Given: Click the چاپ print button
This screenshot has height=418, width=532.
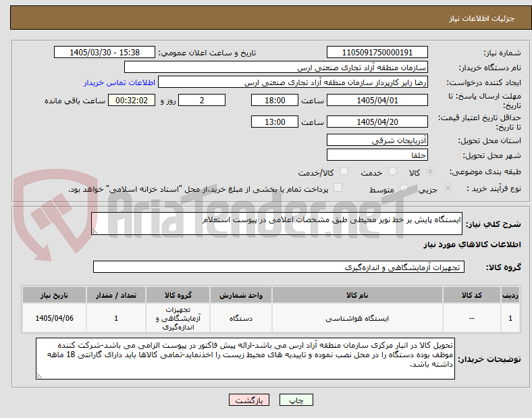Looking at the screenshot, I should [x=296, y=400].
